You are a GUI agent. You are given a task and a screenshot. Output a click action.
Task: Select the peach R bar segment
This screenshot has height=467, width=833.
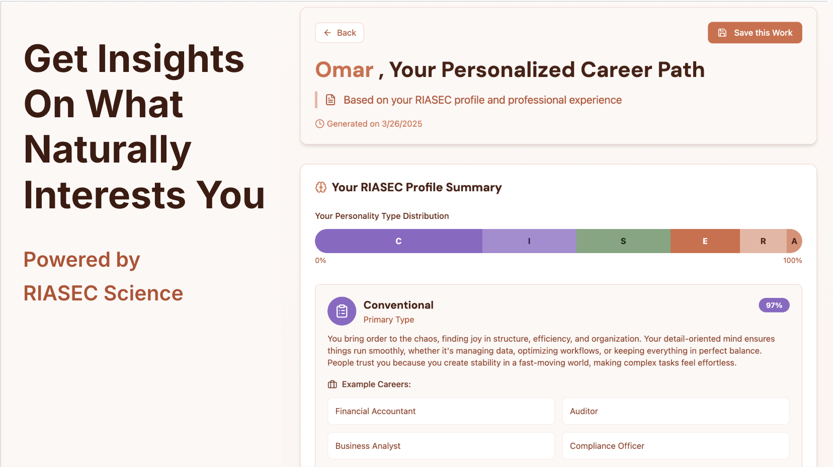click(763, 241)
